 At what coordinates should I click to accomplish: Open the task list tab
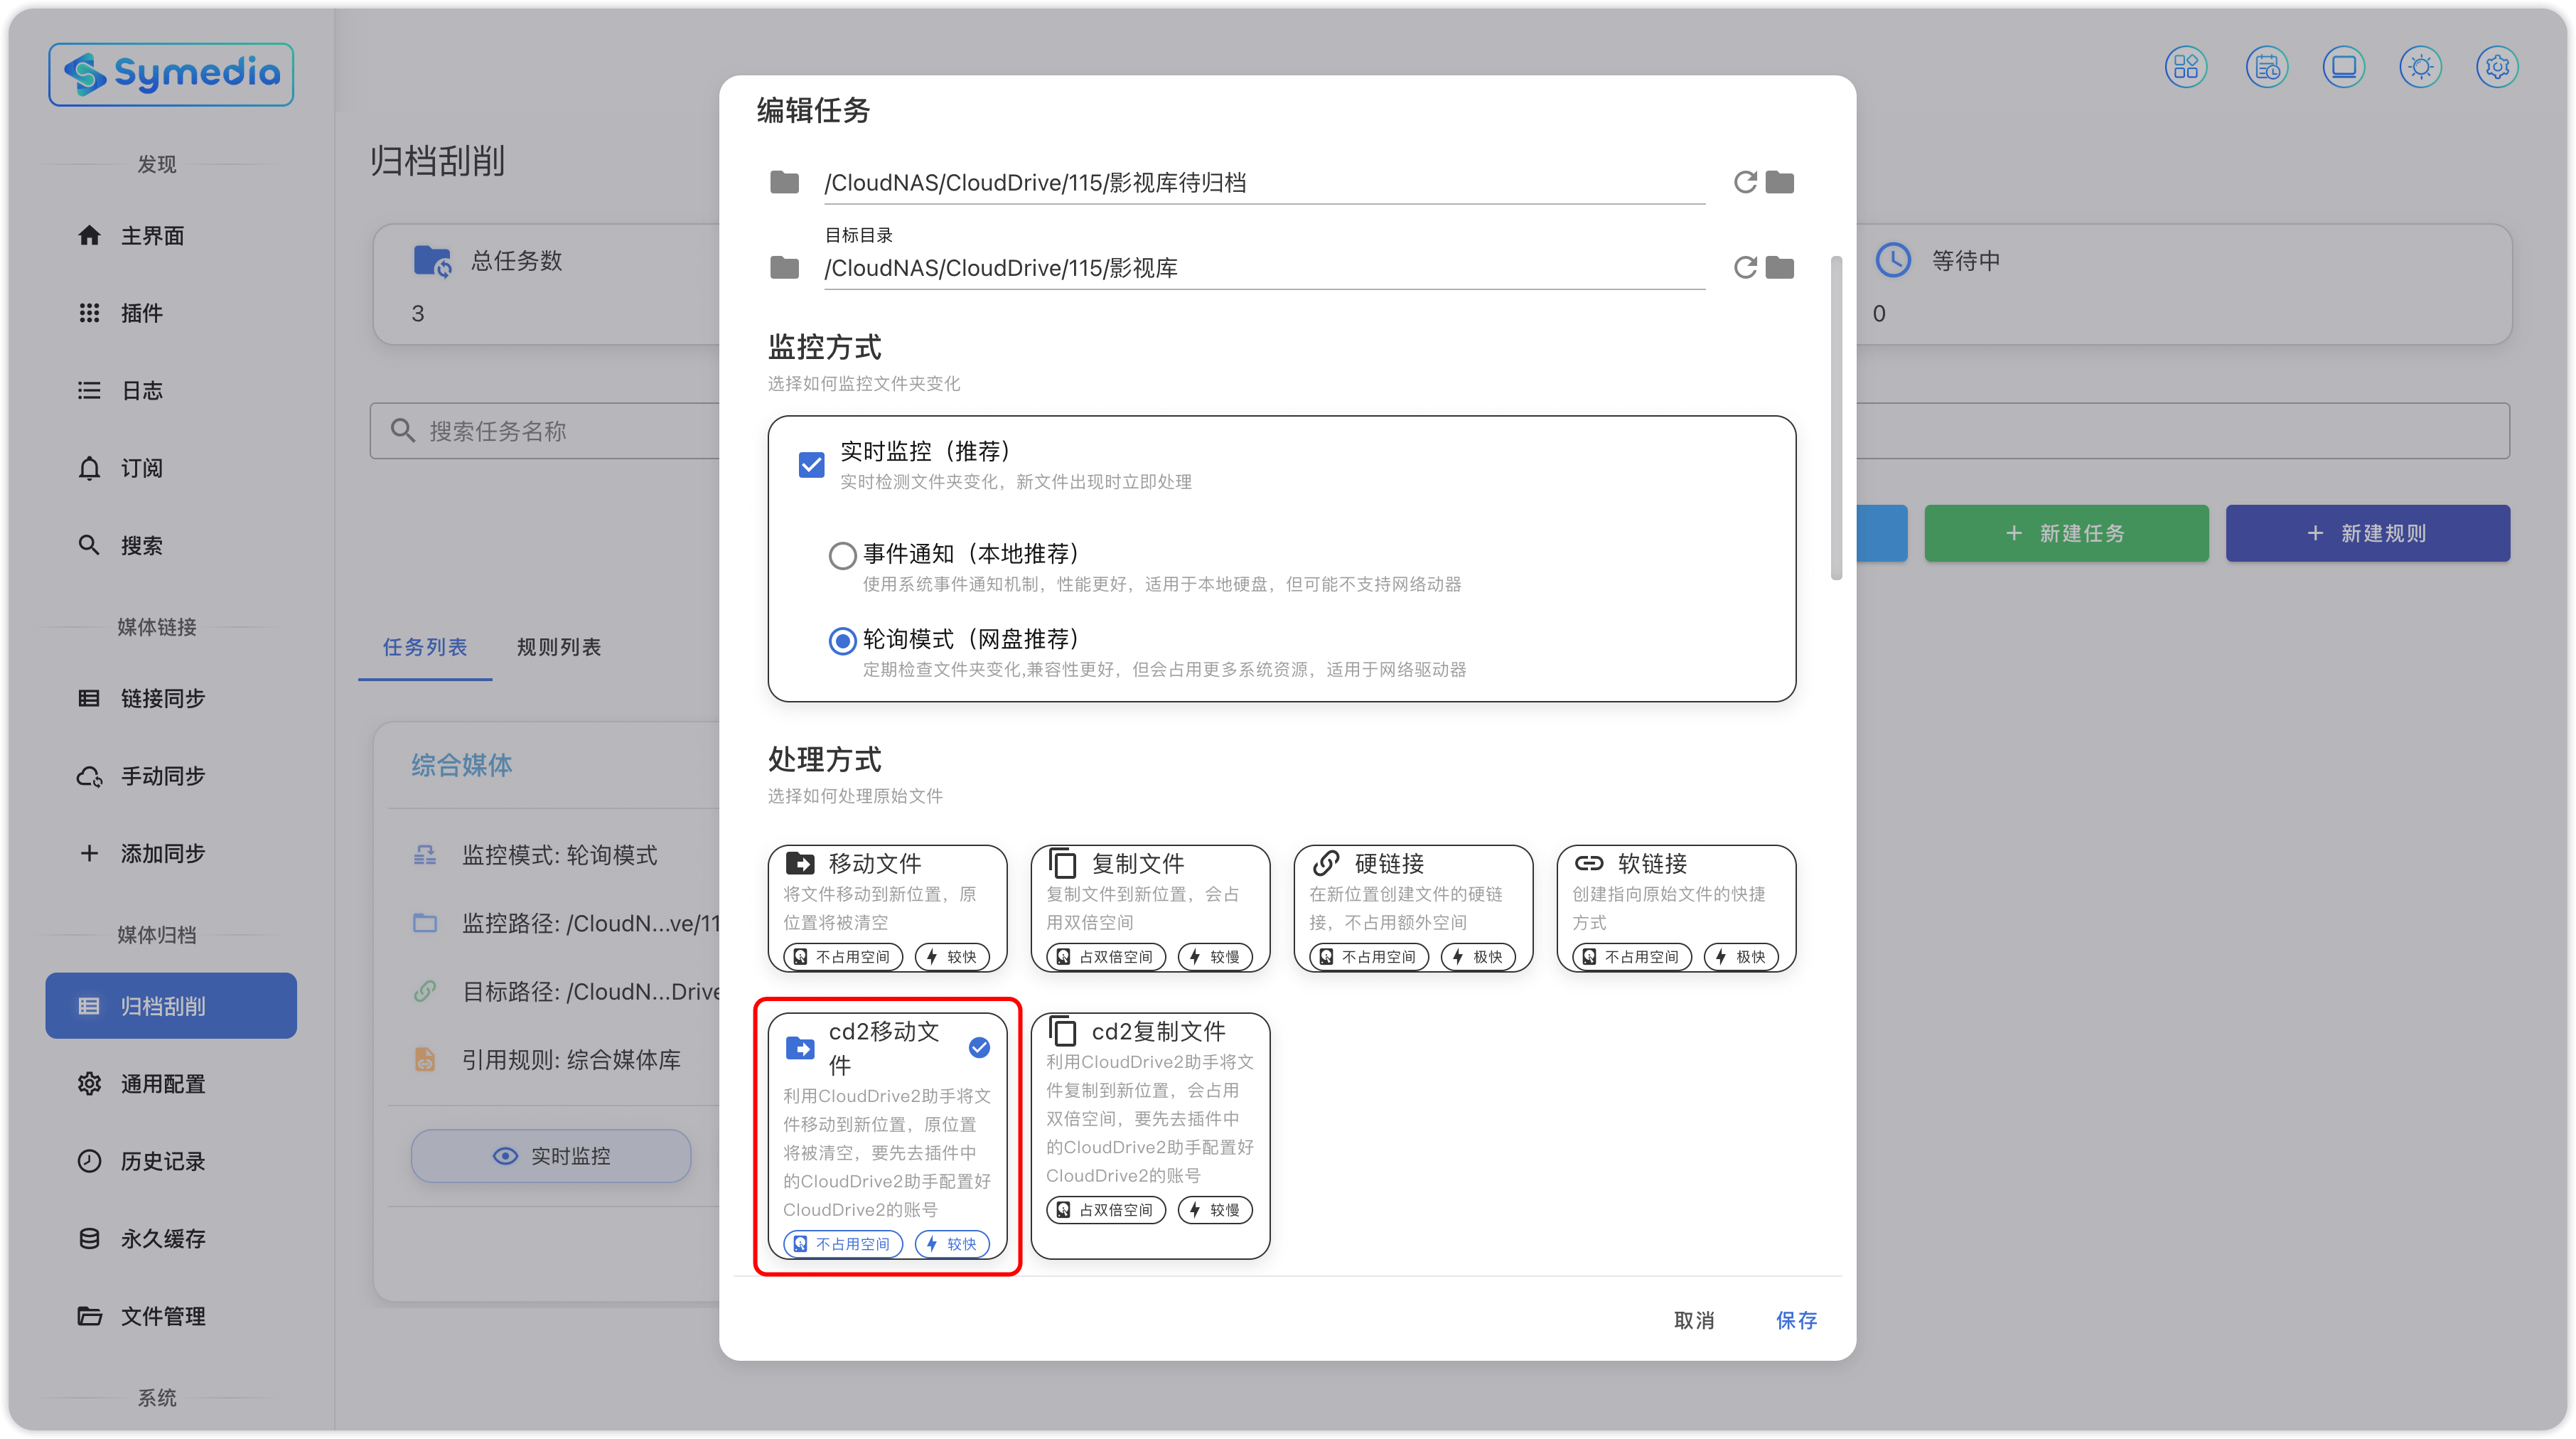point(425,647)
